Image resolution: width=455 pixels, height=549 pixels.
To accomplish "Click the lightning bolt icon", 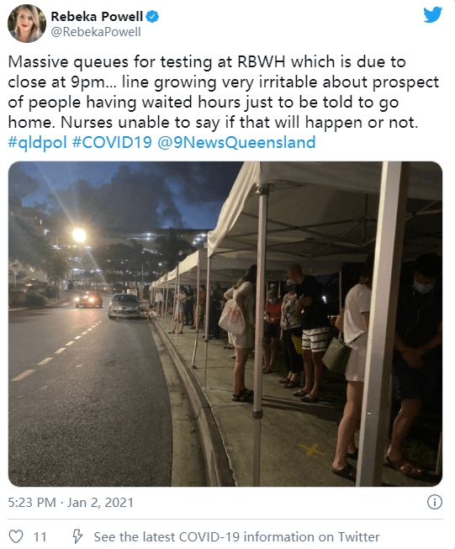I will (77, 536).
